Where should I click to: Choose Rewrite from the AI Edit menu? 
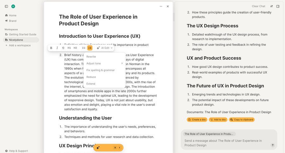click(x=91, y=57)
